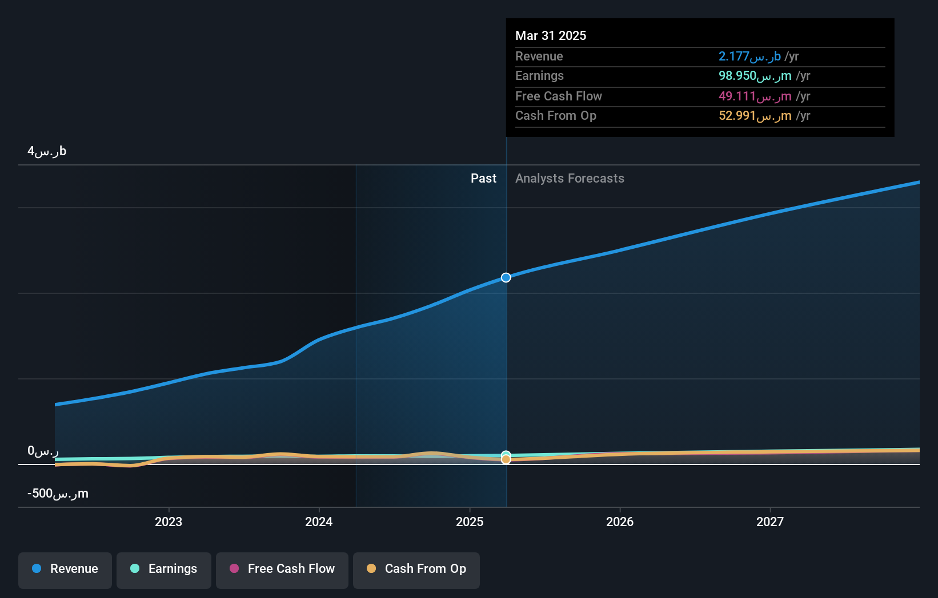Click the Cash From Op label in tooltip
The height and width of the screenshot is (598, 938).
[556, 116]
